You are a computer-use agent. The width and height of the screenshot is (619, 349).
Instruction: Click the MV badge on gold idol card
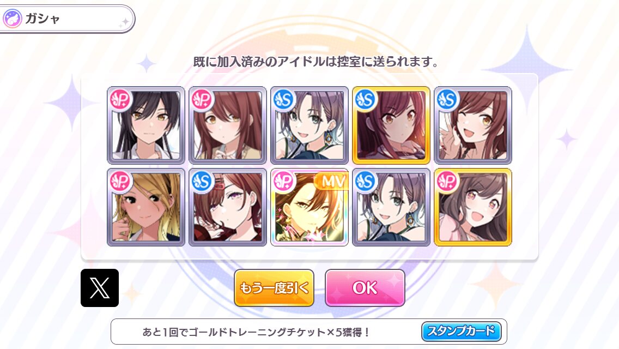333,181
